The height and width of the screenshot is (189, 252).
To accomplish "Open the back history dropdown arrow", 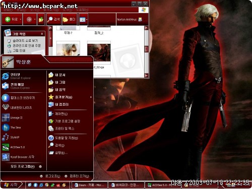I will [x=21, y=20].
